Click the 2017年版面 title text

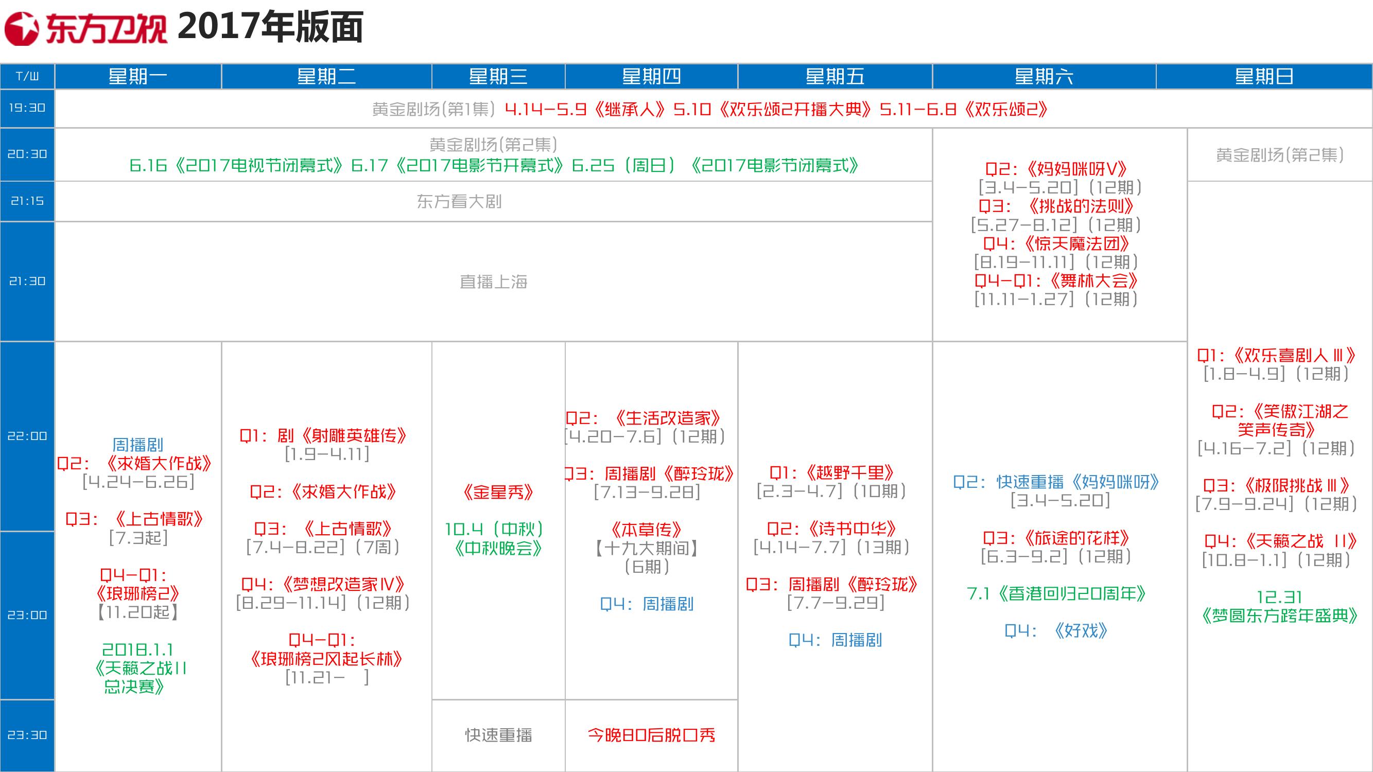[x=271, y=27]
